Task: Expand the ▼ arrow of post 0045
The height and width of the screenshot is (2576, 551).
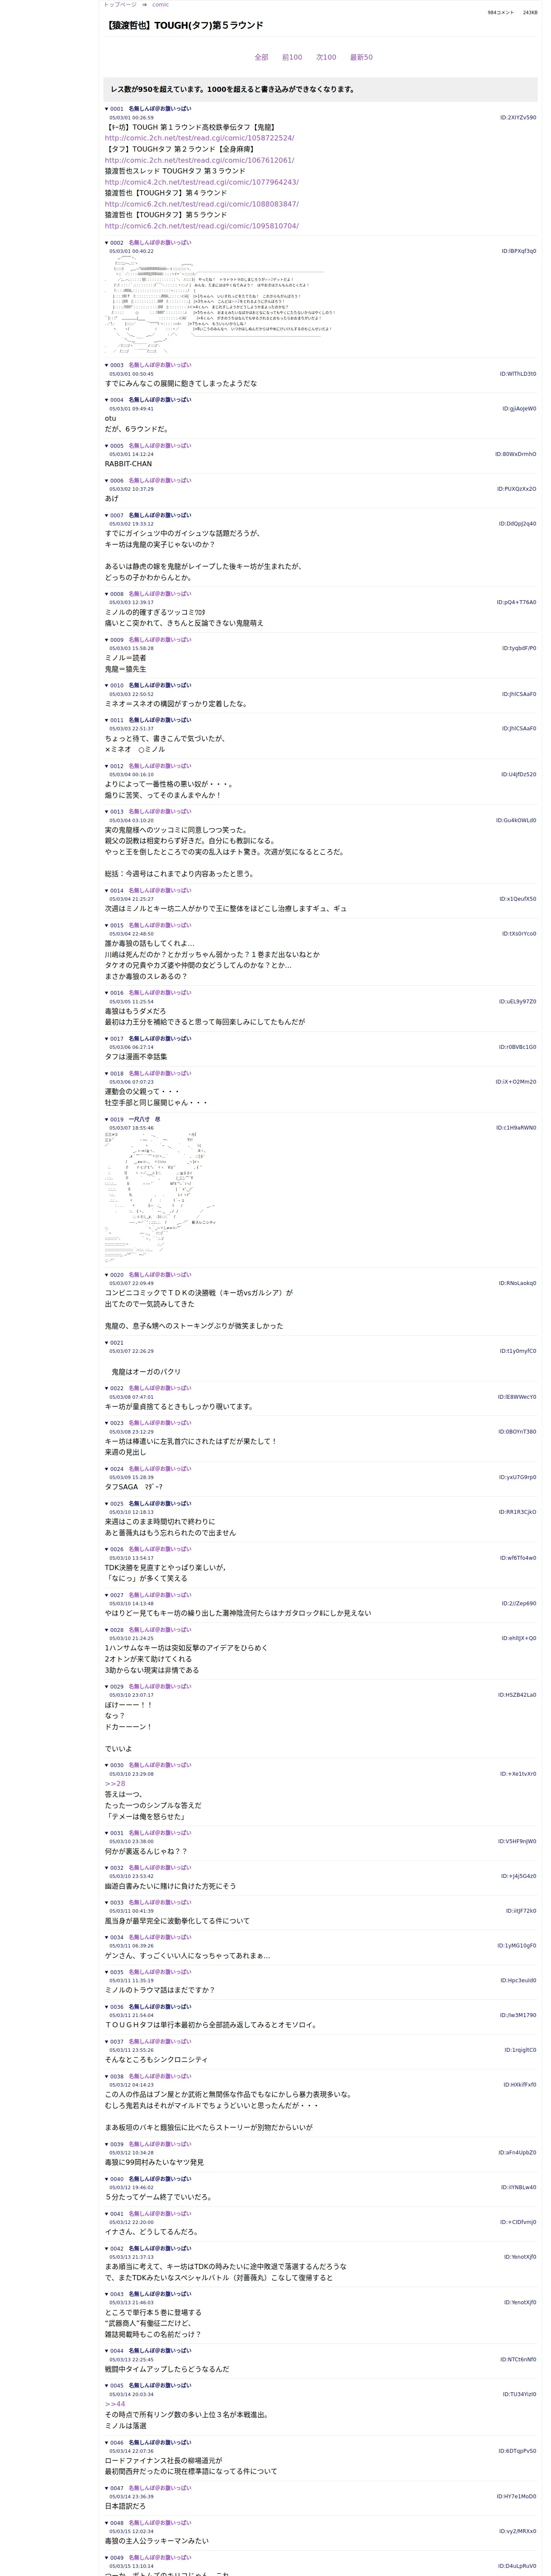Action: tap(107, 2385)
